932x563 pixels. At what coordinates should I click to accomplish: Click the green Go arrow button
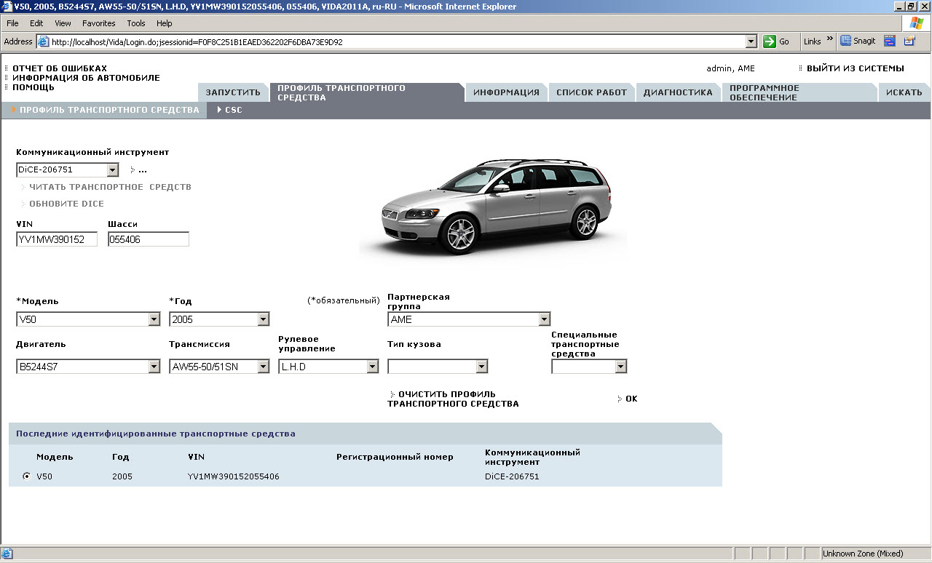(770, 41)
